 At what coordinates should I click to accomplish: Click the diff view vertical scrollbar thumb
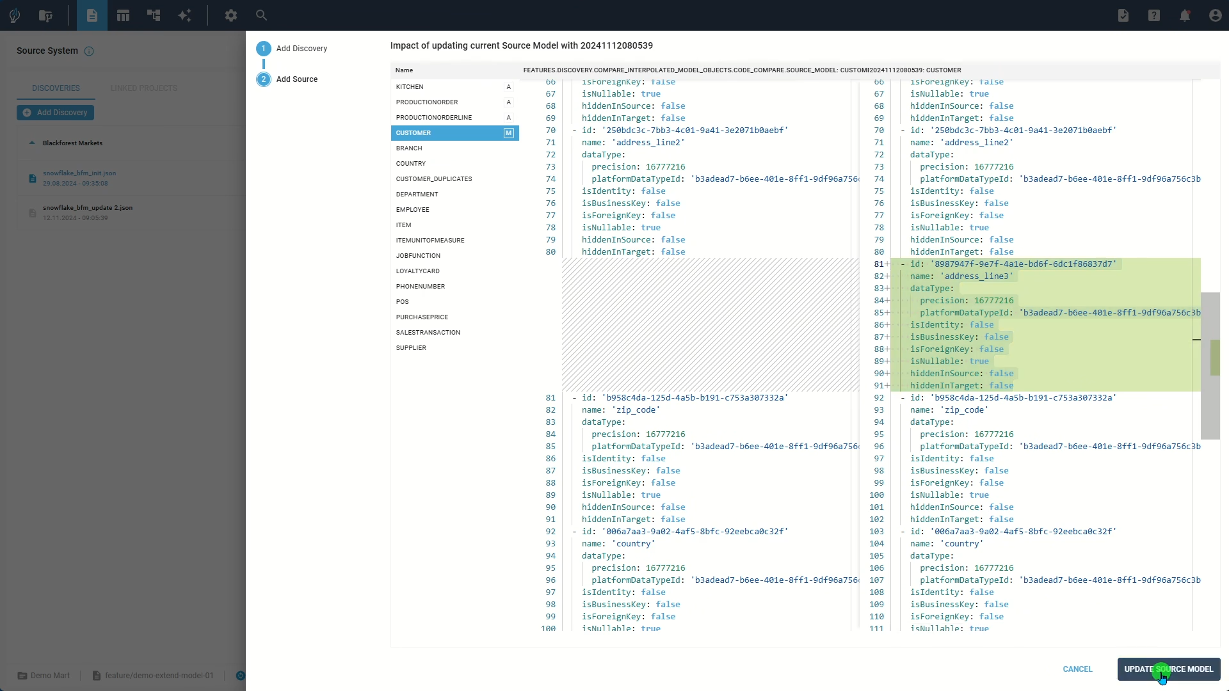pos(1210,366)
